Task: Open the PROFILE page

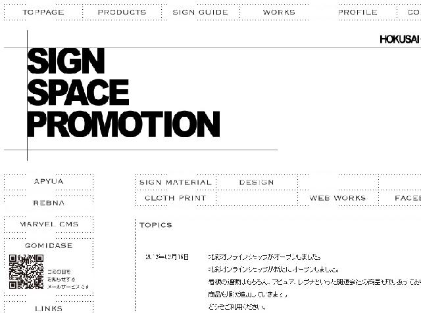Action: 357,12
